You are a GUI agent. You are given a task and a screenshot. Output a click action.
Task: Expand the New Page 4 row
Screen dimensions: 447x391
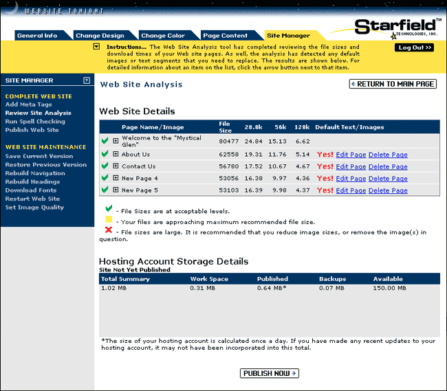tap(116, 178)
